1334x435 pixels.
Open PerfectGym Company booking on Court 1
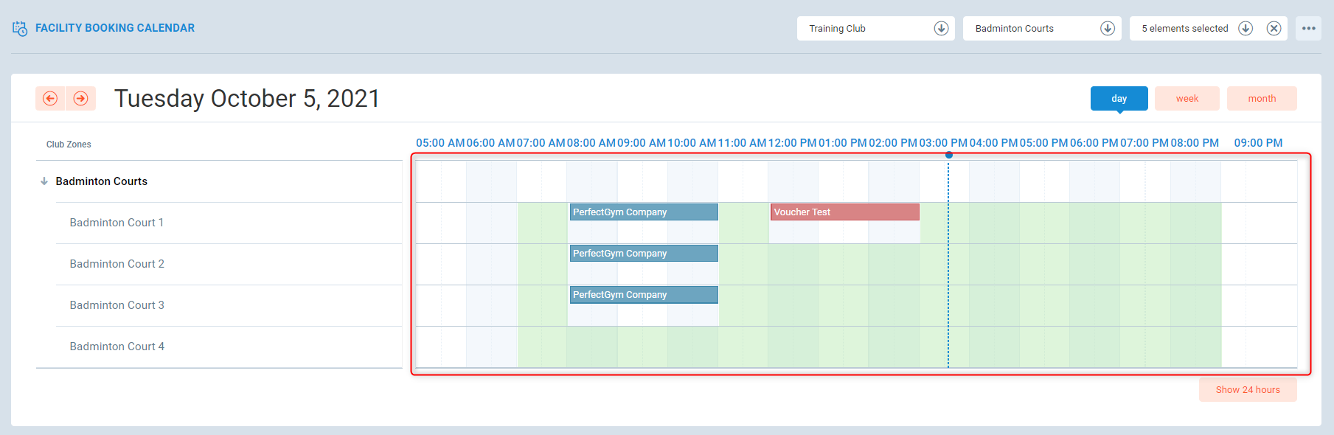click(x=643, y=212)
